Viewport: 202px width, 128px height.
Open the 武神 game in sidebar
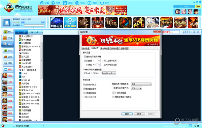7,107
